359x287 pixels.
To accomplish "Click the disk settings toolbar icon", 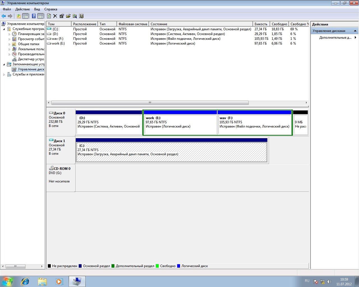I will point(81,16).
